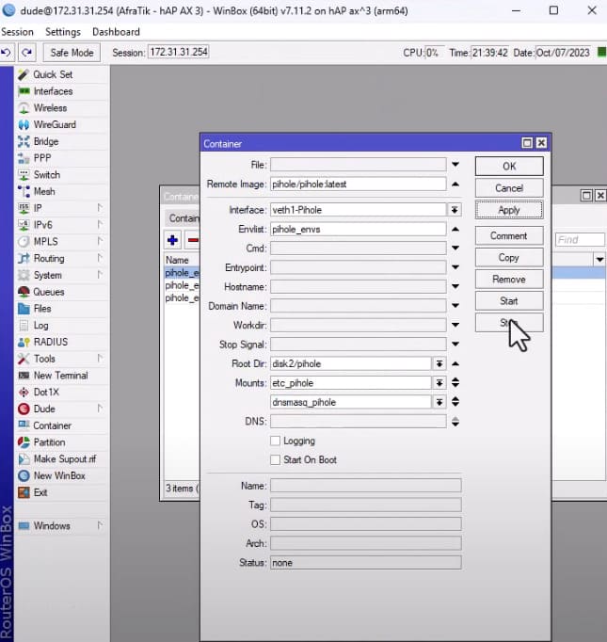Open the dnsmasq_pihole Mounts dropdown
This screenshot has width=607, height=642.
[439, 402]
